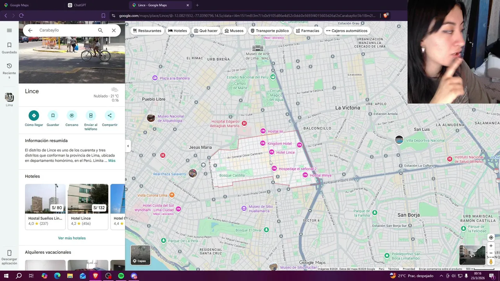Zoom out with the minus button
500x281 pixels.
(491, 253)
